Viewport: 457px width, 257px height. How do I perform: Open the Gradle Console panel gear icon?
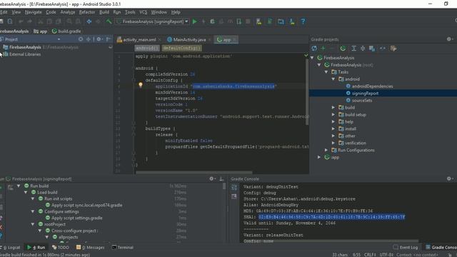(x=449, y=178)
